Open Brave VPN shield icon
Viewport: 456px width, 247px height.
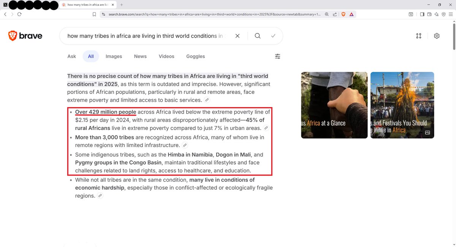coord(443,14)
